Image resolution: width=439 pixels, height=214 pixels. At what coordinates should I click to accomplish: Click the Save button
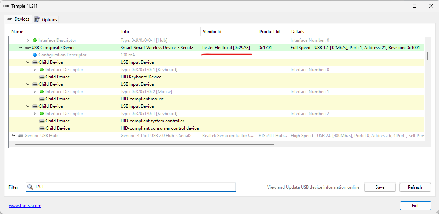tap(380, 187)
